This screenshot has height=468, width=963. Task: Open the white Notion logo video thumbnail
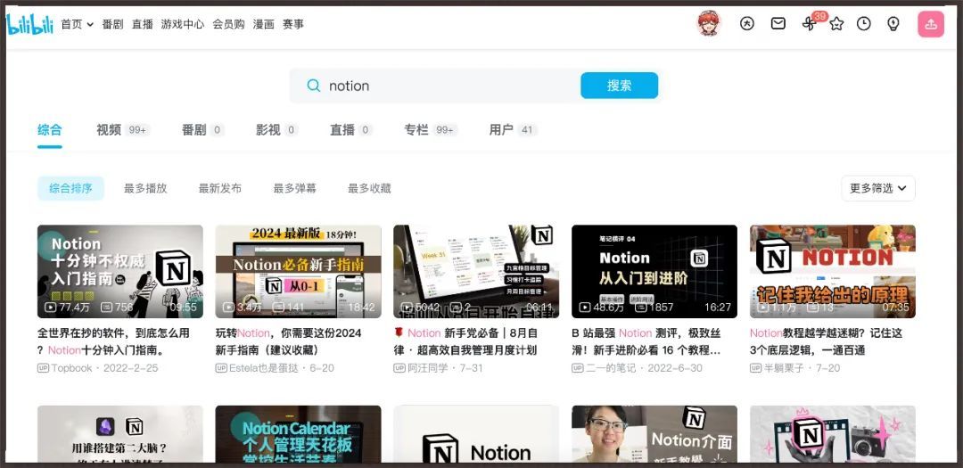(476, 433)
